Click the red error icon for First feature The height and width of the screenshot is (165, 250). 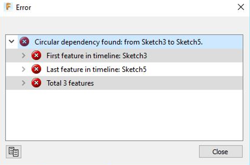[36, 56]
